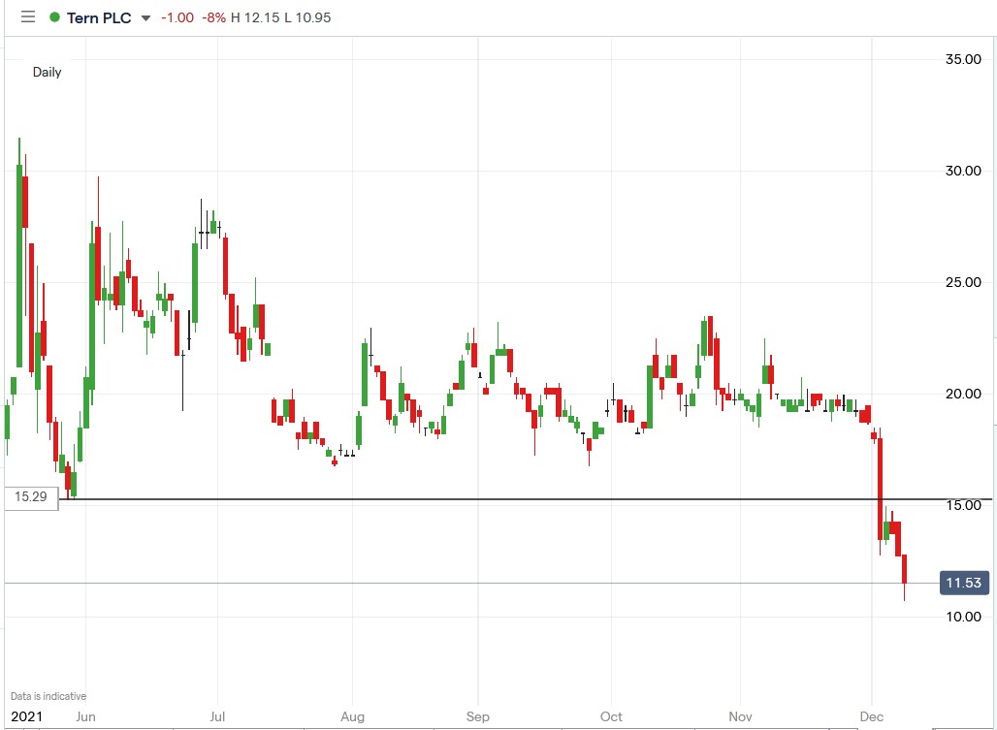
Task: Select the Dec label on time axis
Action: [x=872, y=716]
